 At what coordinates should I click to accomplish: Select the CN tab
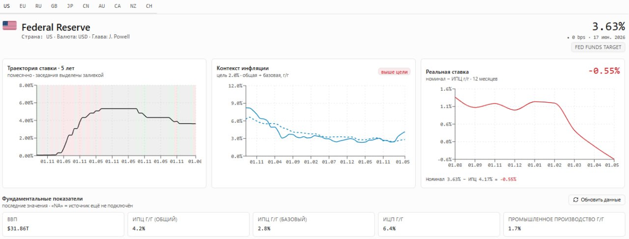(86, 6)
